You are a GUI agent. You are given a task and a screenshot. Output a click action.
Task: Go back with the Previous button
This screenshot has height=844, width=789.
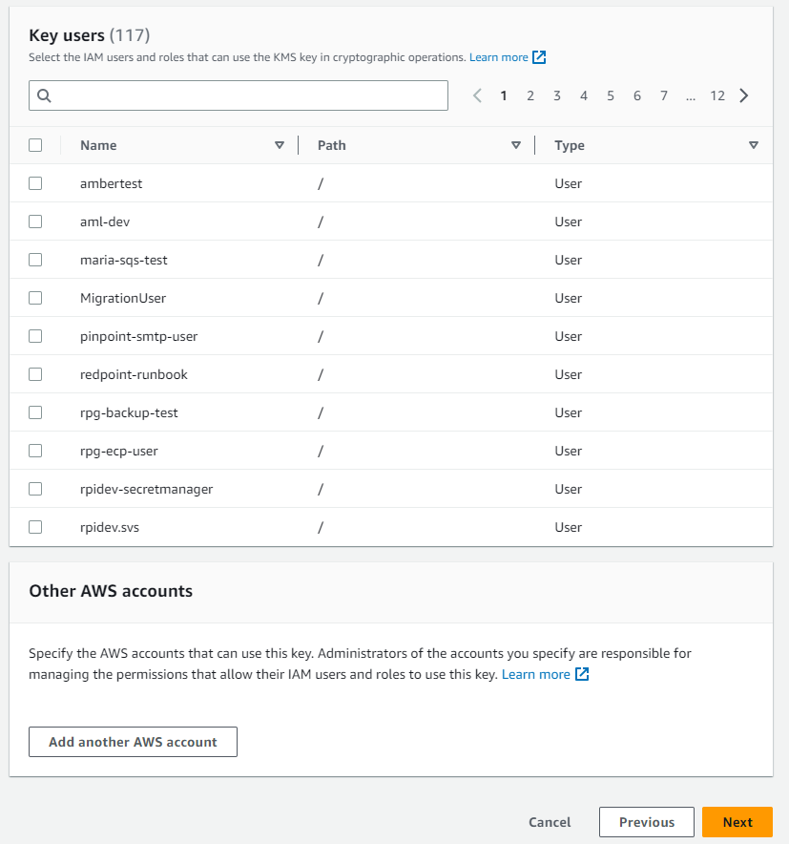646,822
